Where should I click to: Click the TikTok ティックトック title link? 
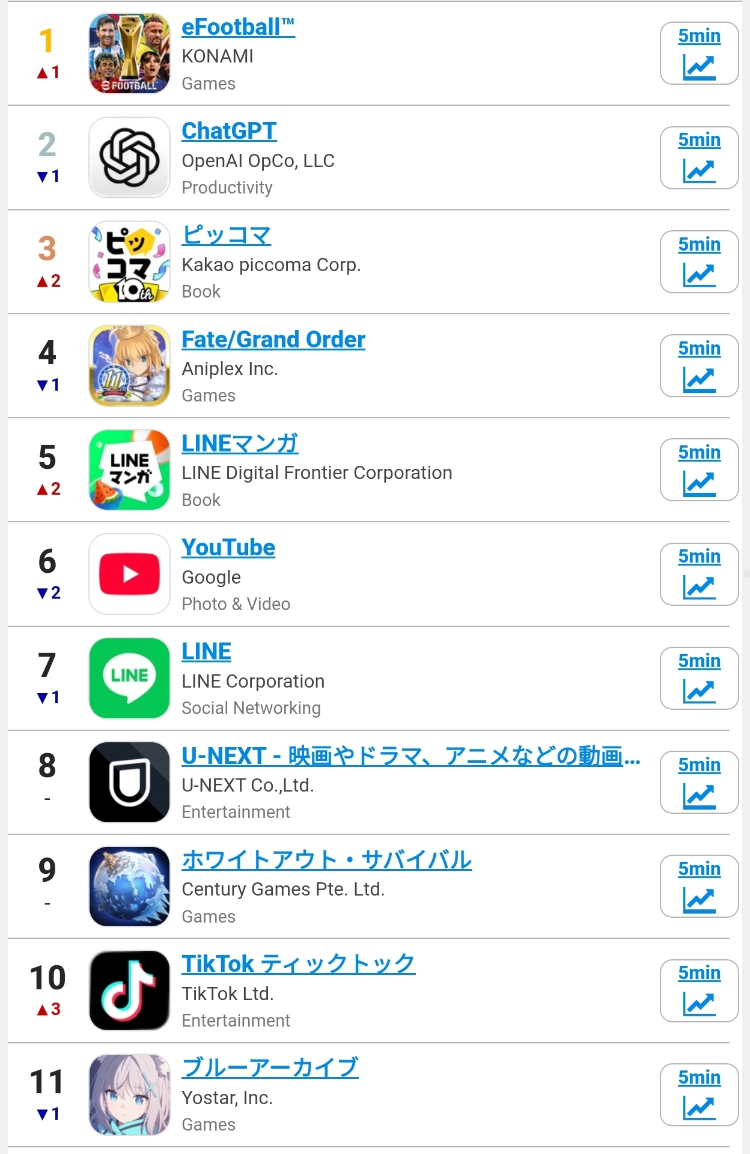point(299,964)
